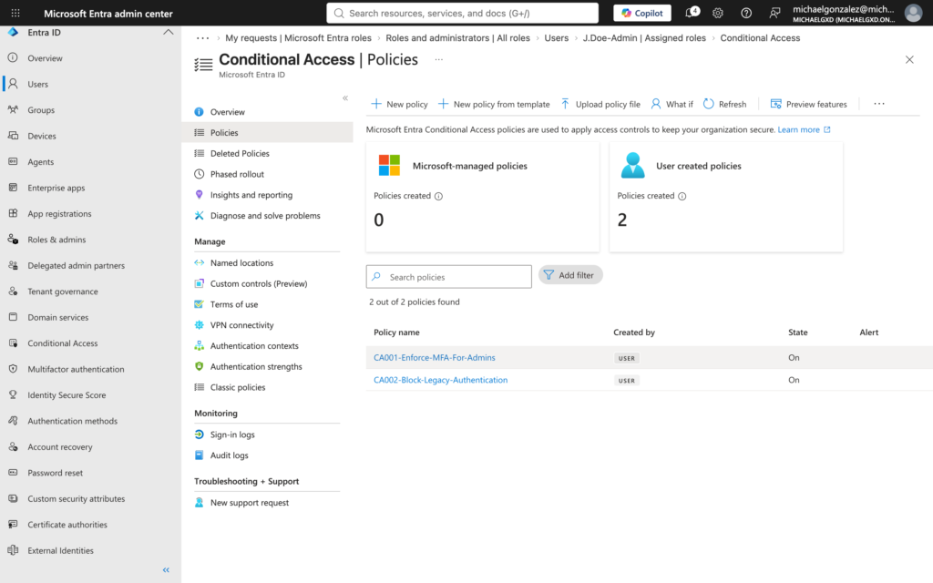Screen dimensions: 933x583
Task: Open Groups in the left sidebar
Action: [x=40, y=110]
